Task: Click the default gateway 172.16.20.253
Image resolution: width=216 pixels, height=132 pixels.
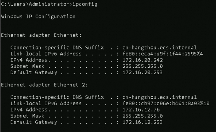Action: tap(142, 72)
